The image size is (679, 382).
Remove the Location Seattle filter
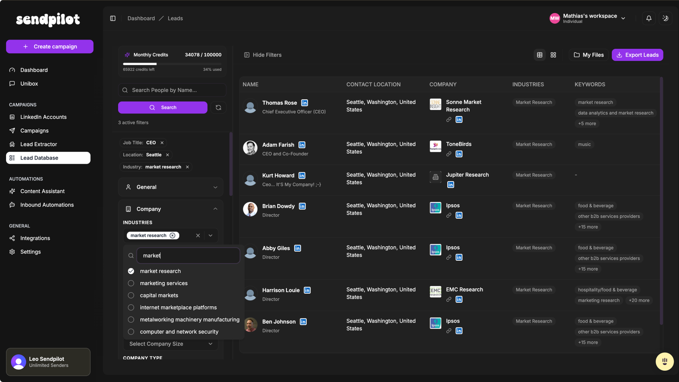tap(168, 155)
